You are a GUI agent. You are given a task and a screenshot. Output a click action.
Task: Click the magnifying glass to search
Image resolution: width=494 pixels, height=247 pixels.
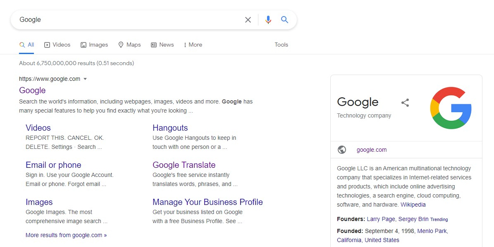coord(284,19)
